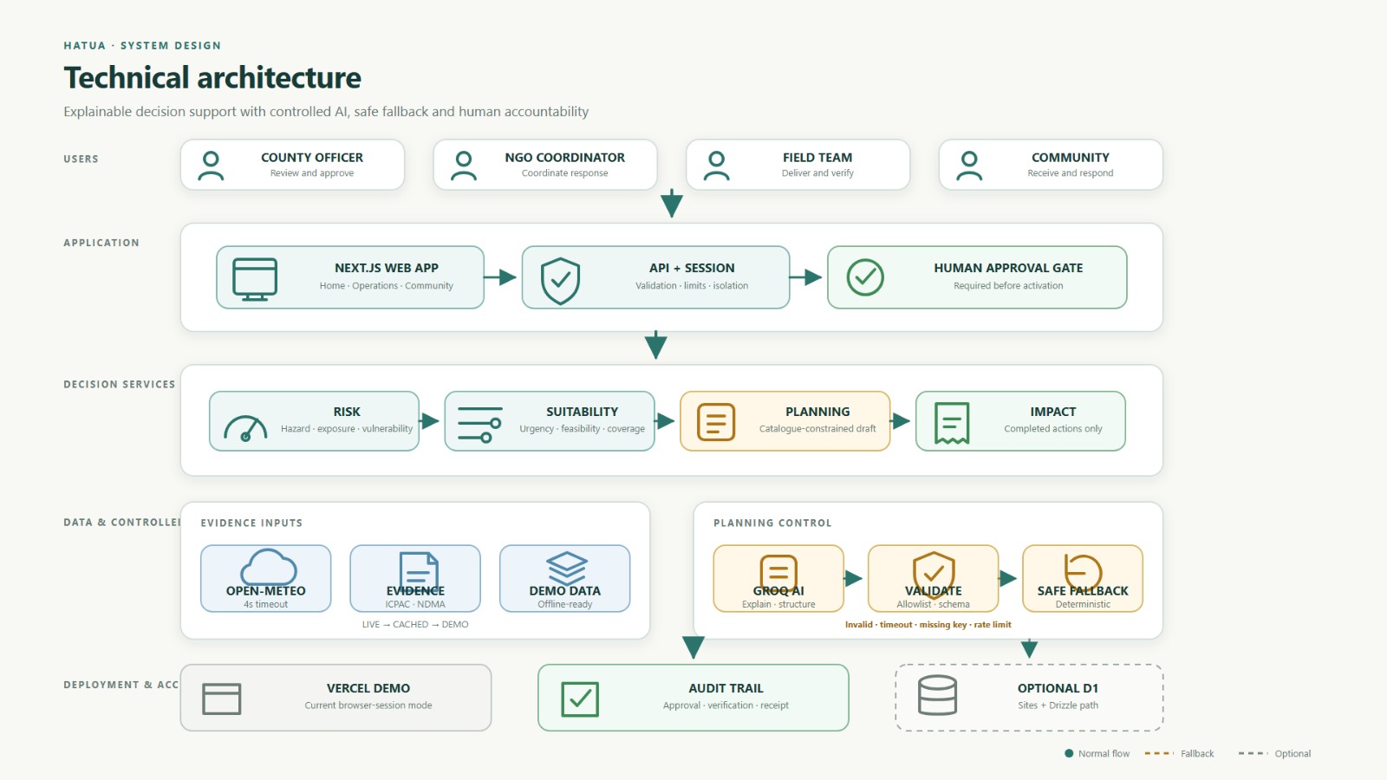
Task: Click the LIVE → CACHED → DEMO caption
Action: [x=415, y=624]
